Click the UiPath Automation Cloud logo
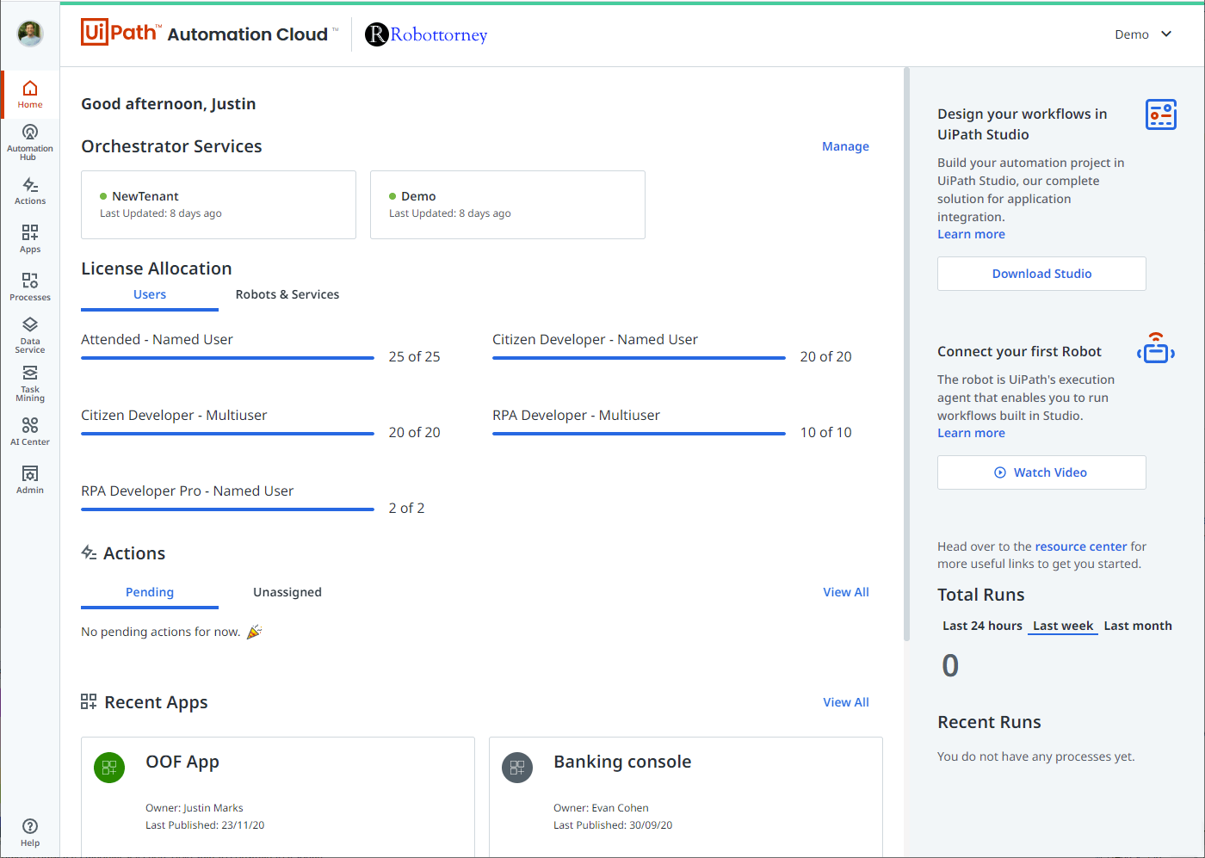The width and height of the screenshot is (1205, 858). pos(208,33)
